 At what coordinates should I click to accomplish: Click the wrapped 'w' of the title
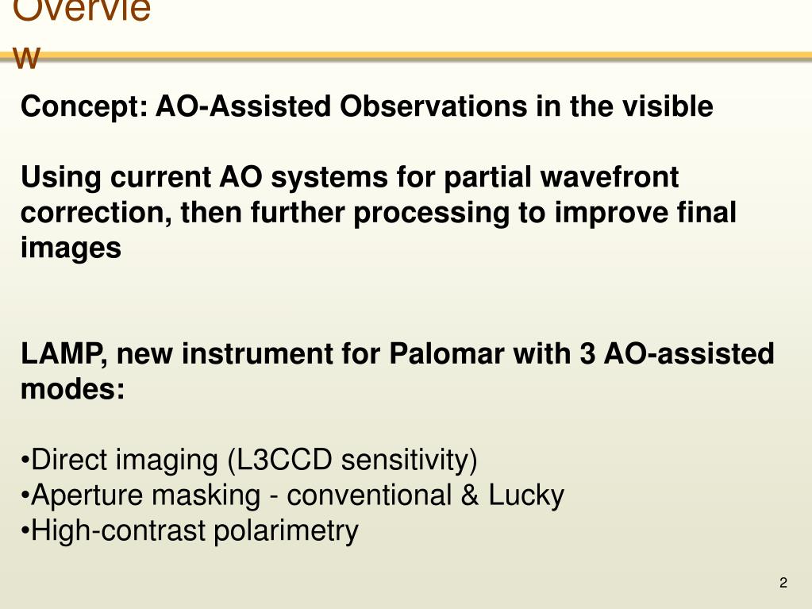coord(26,57)
